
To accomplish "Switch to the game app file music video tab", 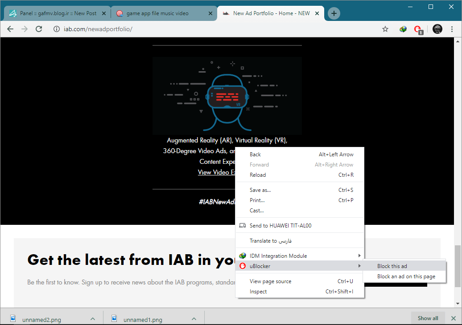I will [x=164, y=13].
